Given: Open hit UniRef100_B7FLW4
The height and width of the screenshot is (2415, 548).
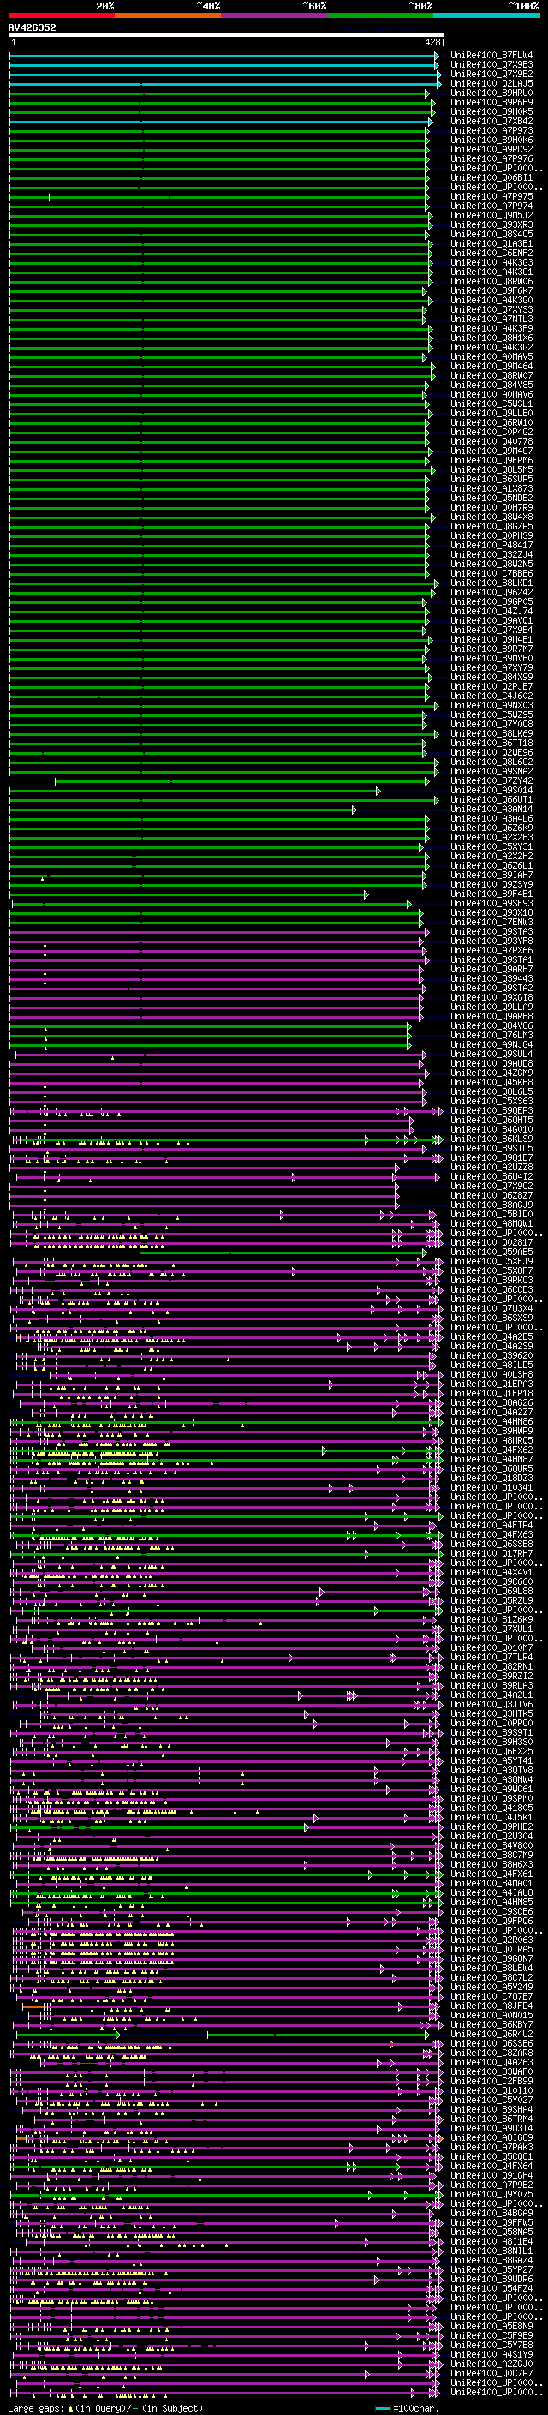Looking at the screenshot, I should [x=491, y=56].
